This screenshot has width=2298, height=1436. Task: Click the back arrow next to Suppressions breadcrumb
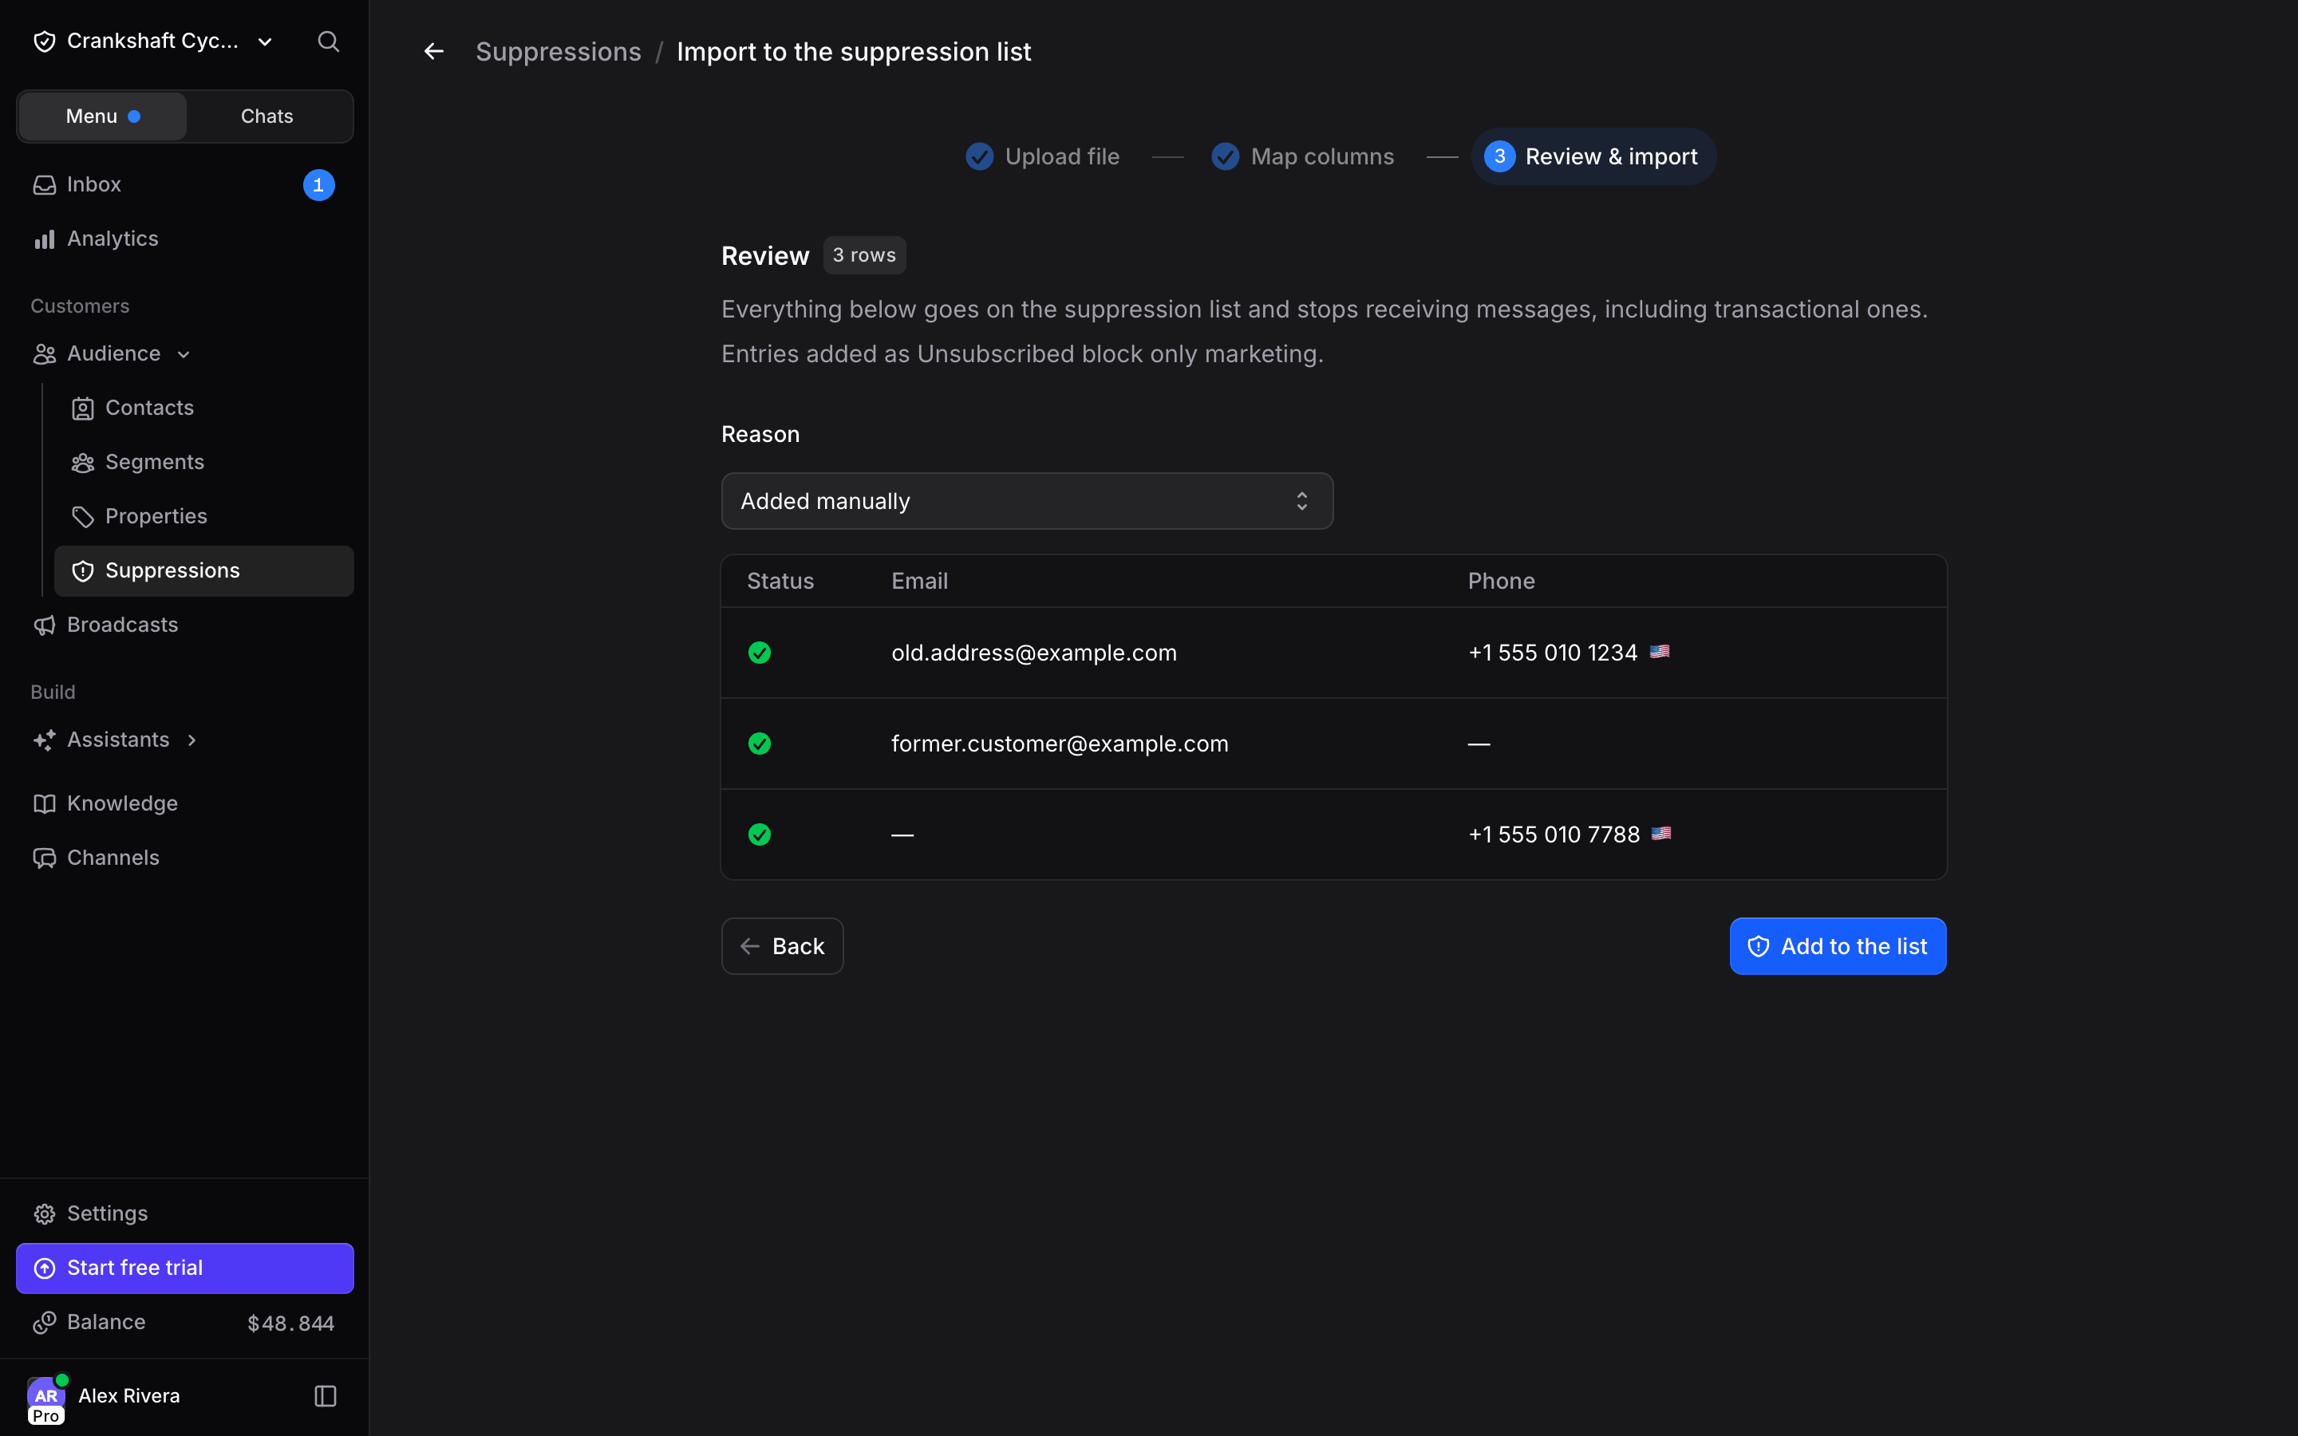[x=434, y=51]
